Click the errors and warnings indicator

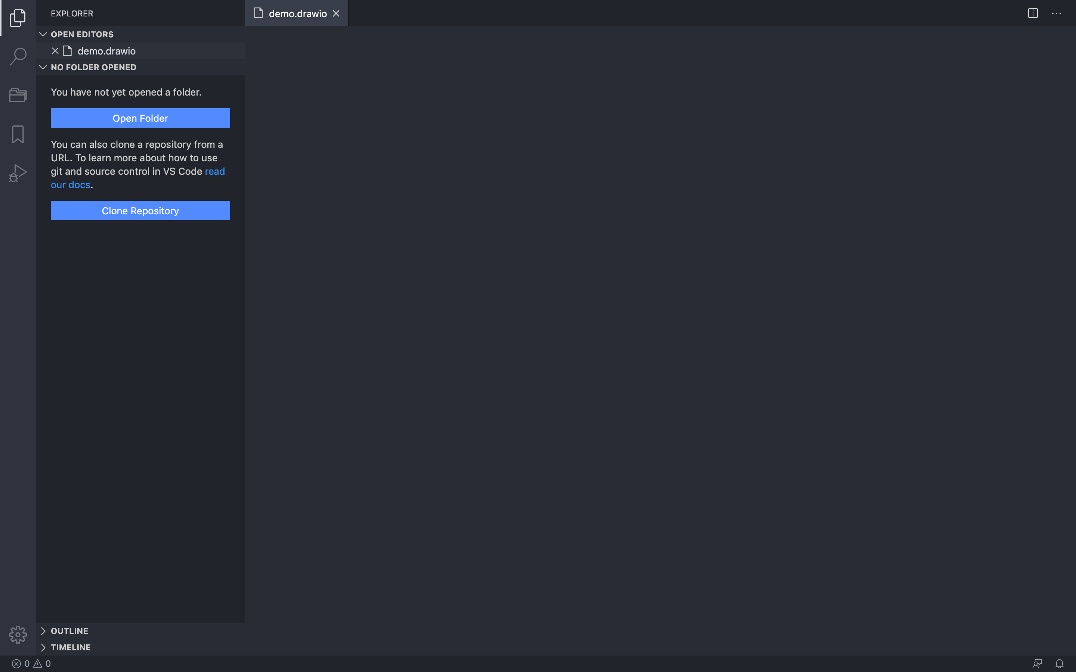pyautogui.click(x=30, y=663)
